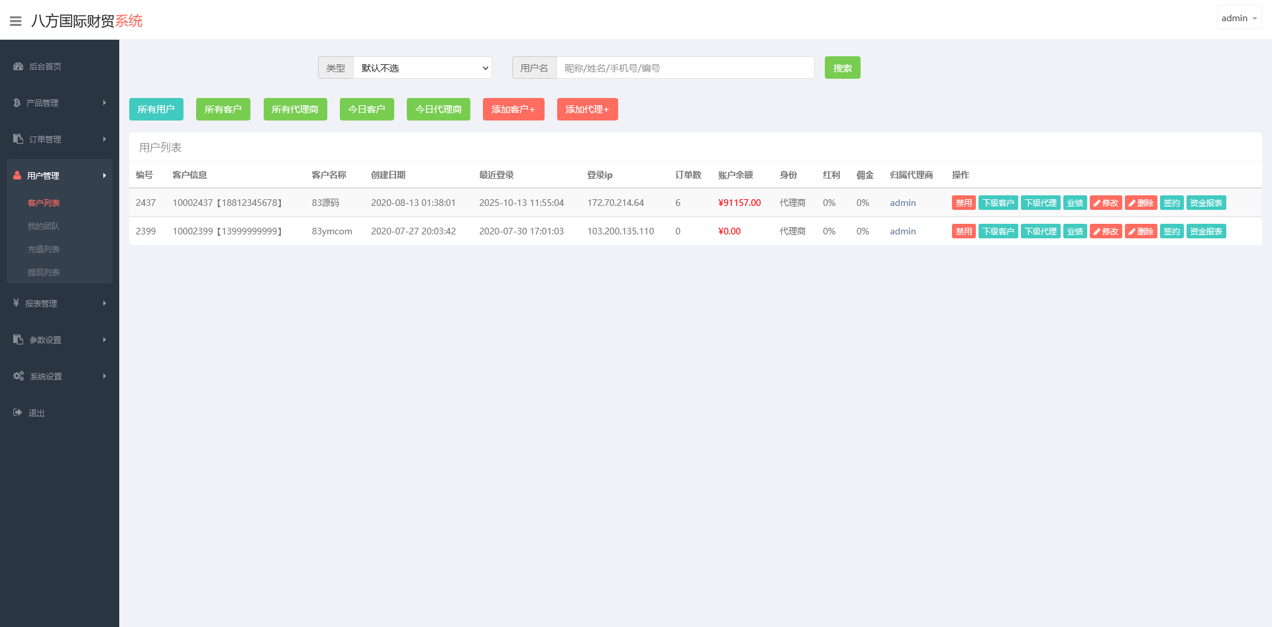
Task: Click the dashboard icon beside 后台首页
Action: (x=19, y=66)
